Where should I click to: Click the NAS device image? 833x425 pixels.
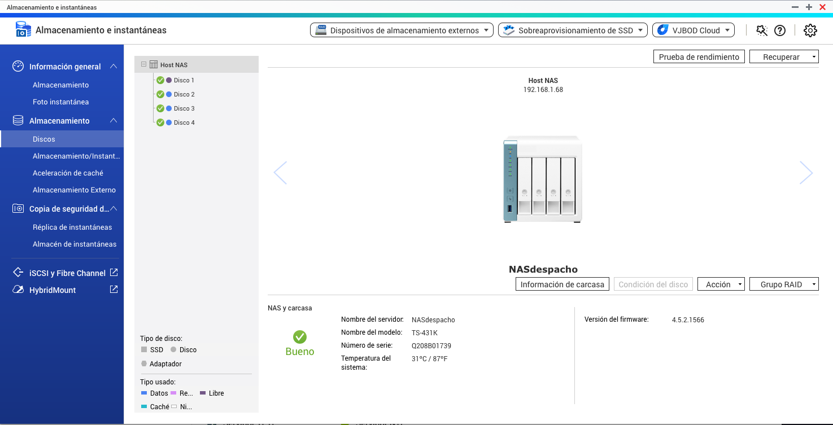(x=542, y=179)
